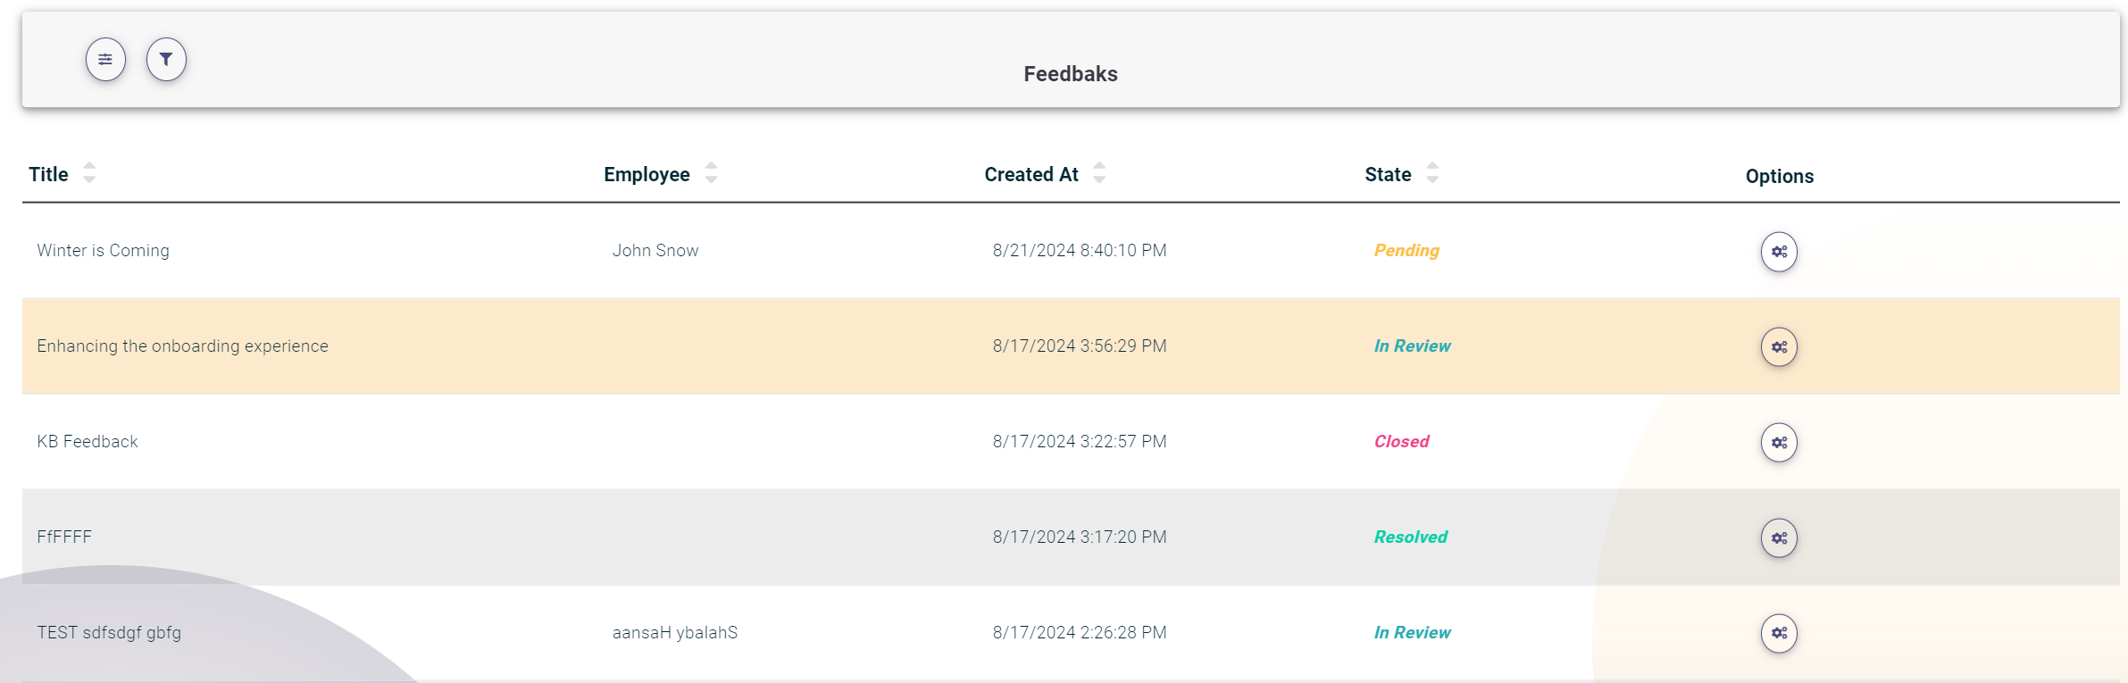Open options gear for TEST sdfsdgf gbfg

coord(1778,633)
